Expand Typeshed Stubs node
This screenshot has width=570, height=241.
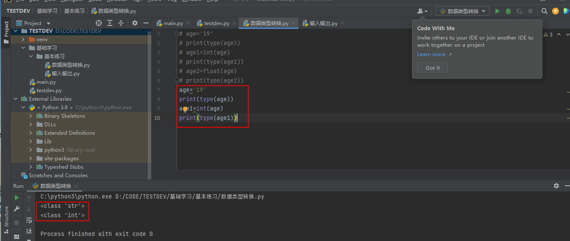[31, 167]
